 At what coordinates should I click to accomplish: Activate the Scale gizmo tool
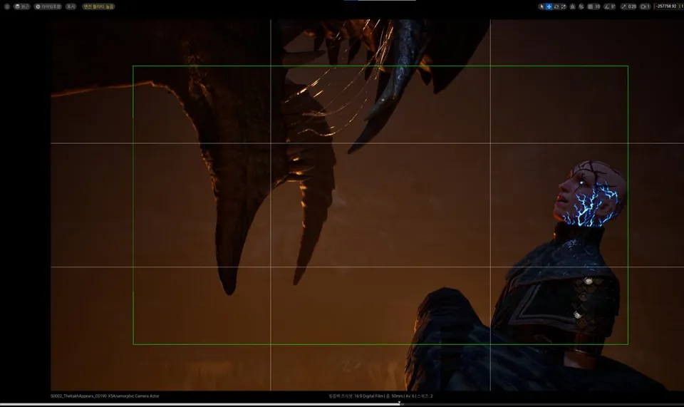coord(564,6)
